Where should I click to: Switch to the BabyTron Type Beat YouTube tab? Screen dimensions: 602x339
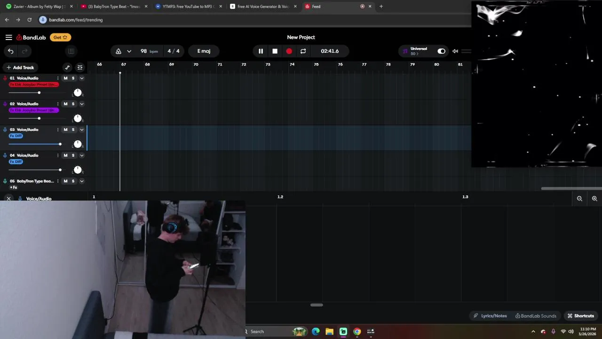pyautogui.click(x=114, y=7)
